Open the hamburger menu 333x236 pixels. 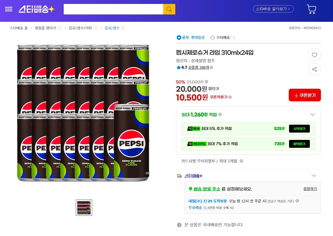coord(9,9)
